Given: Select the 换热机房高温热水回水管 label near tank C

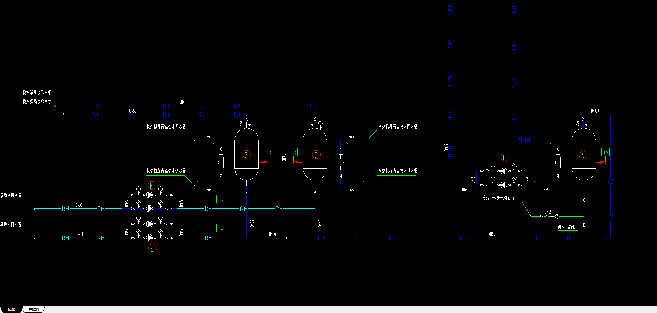Looking at the screenshot, I should 398,127.
